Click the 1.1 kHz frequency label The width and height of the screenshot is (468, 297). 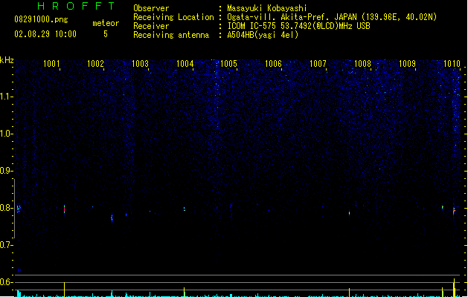coord(6,97)
